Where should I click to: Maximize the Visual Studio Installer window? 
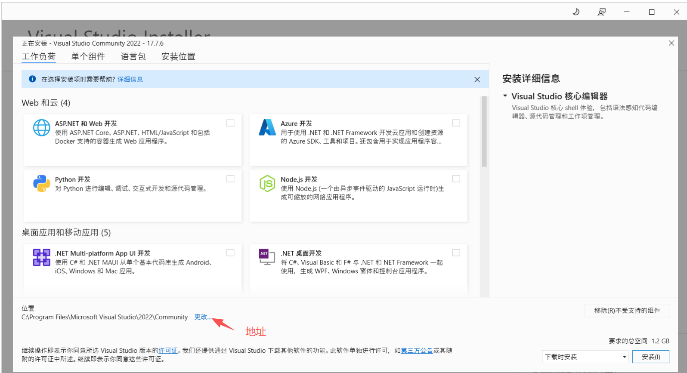(x=652, y=12)
